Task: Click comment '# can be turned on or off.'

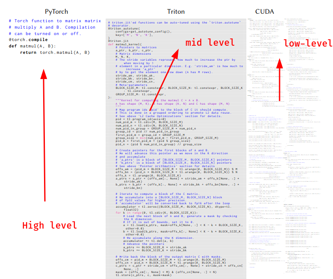Action: tap(45, 34)
